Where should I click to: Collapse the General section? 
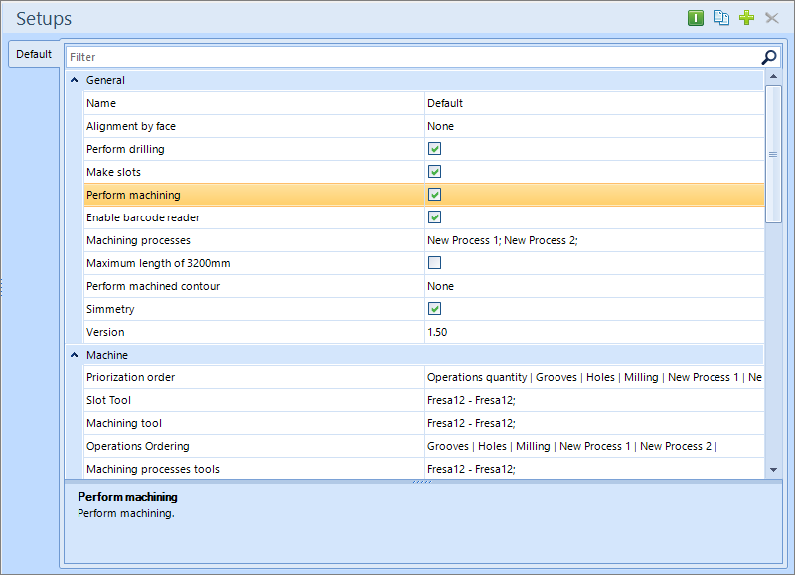(x=75, y=80)
